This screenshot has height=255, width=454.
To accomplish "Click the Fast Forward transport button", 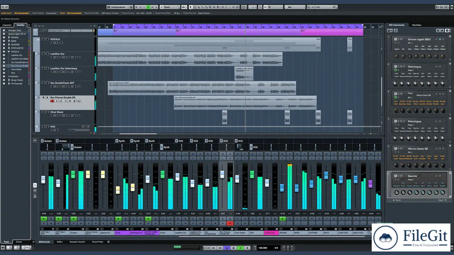I will [x=220, y=248].
